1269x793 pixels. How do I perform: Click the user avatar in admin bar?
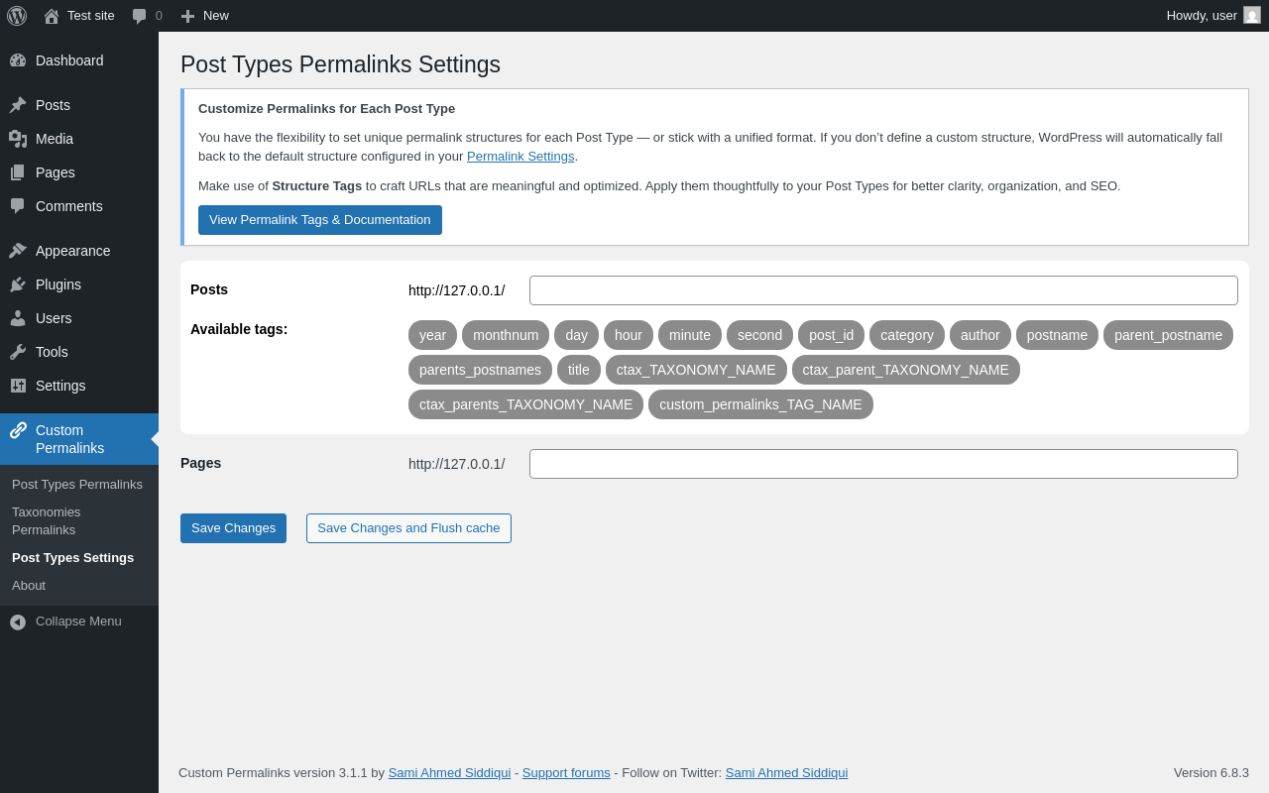(x=1252, y=16)
